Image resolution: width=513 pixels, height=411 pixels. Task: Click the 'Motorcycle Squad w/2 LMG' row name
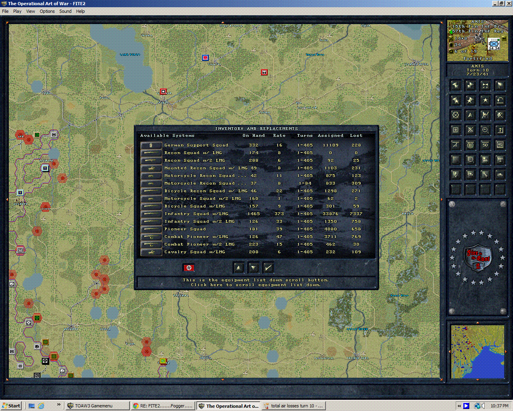pos(202,199)
